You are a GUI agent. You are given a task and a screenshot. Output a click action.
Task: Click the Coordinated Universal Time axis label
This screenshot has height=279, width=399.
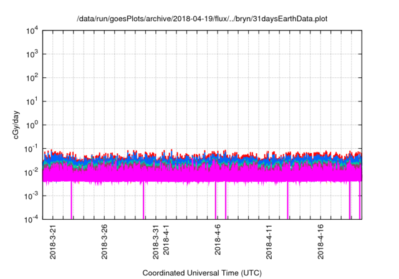[201, 273]
